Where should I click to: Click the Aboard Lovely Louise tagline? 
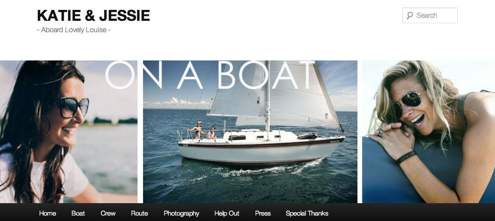74,30
